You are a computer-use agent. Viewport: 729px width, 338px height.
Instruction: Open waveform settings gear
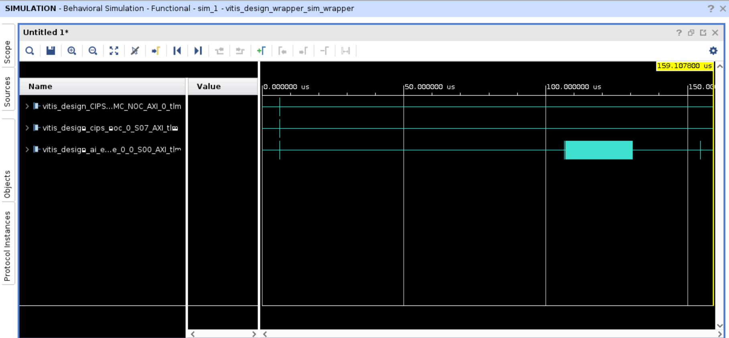[x=713, y=51]
